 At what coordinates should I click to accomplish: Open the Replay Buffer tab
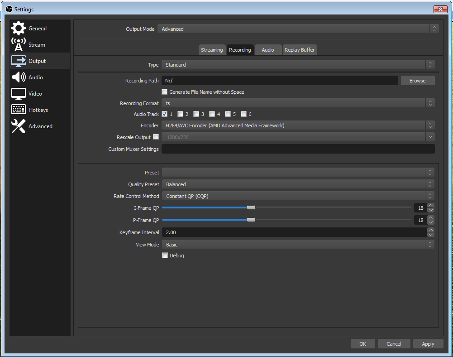click(299, 50)
